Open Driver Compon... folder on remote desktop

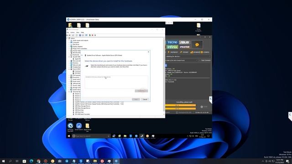point(198,27)
